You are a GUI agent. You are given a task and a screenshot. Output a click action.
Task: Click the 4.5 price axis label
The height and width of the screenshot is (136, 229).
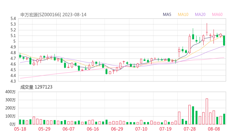click(x=13, y=70)
